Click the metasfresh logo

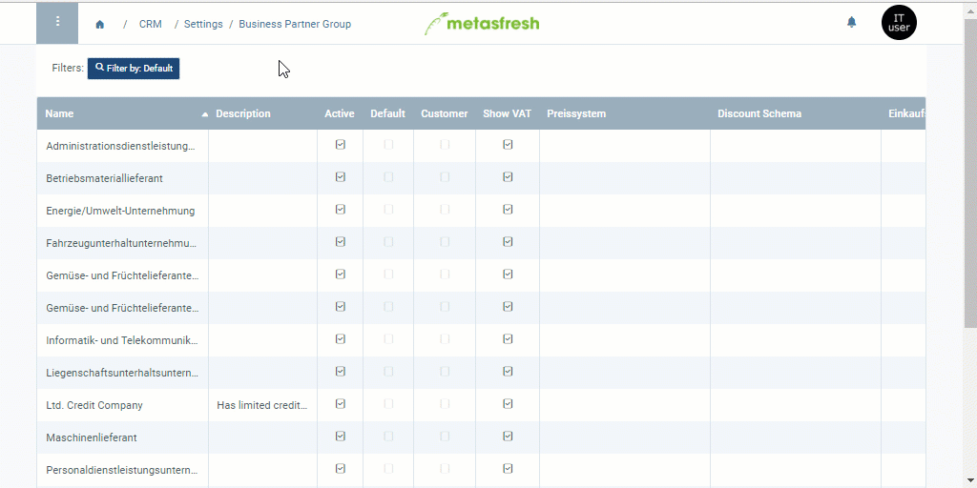482,23
